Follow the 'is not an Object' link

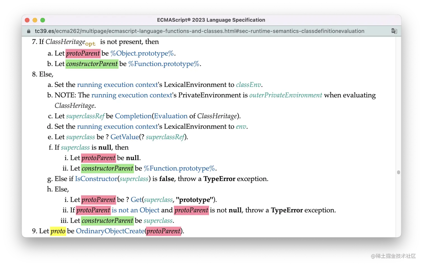(136, 210)
